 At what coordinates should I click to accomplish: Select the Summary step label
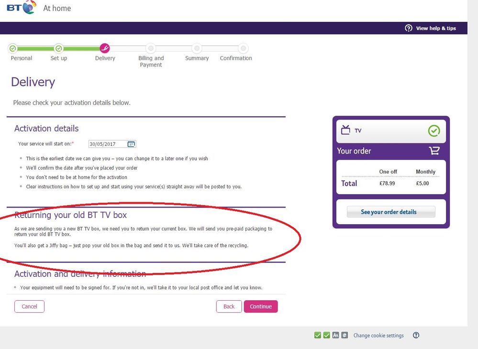[197, 58]
